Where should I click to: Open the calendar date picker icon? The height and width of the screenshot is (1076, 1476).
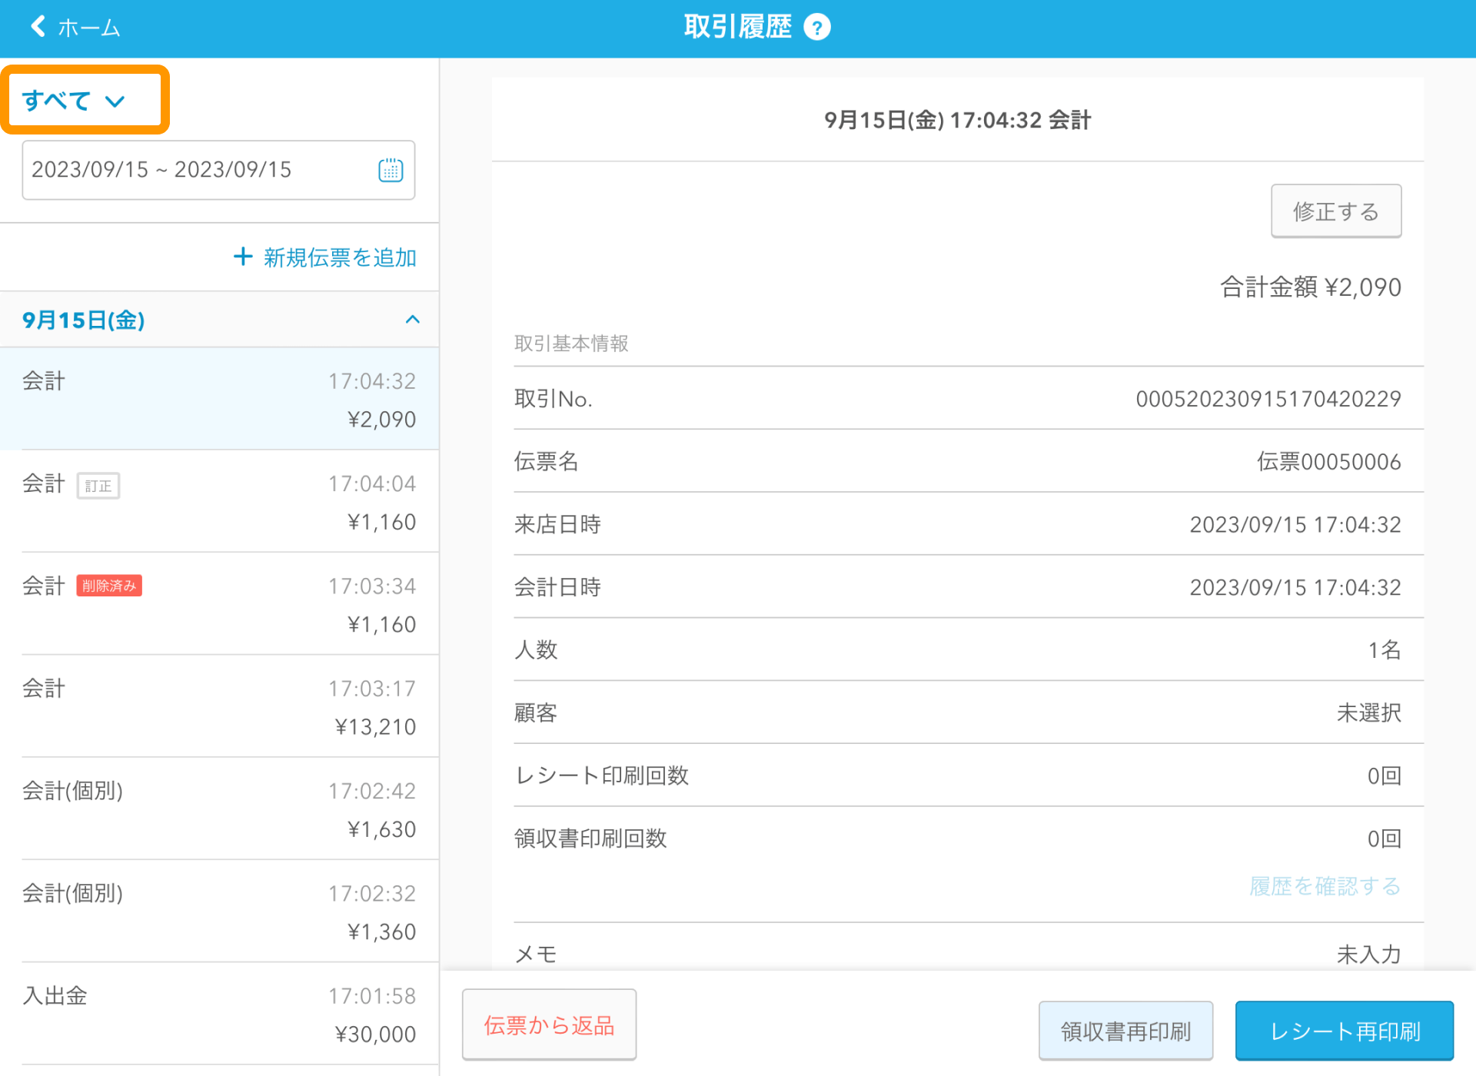coord(391,170)
